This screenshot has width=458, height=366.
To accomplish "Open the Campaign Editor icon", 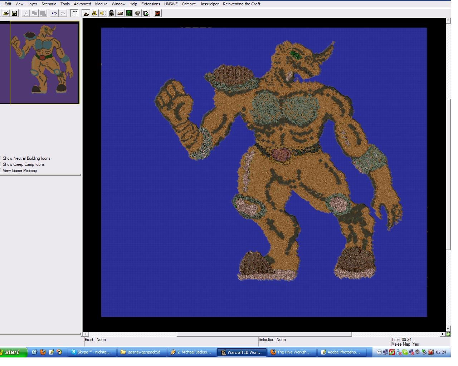I will (120, 13).
